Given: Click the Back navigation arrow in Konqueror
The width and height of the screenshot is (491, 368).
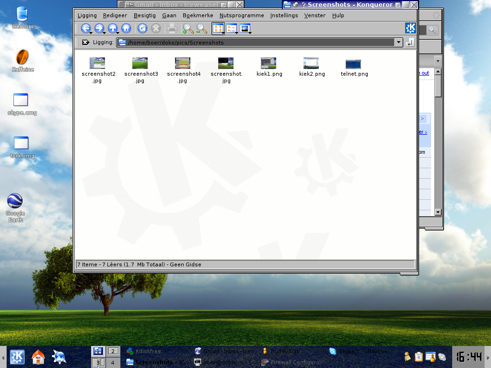Looking at the screenshot, I should (85, 29).
